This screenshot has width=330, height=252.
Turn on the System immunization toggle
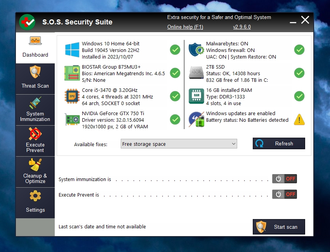click(285, 179)
